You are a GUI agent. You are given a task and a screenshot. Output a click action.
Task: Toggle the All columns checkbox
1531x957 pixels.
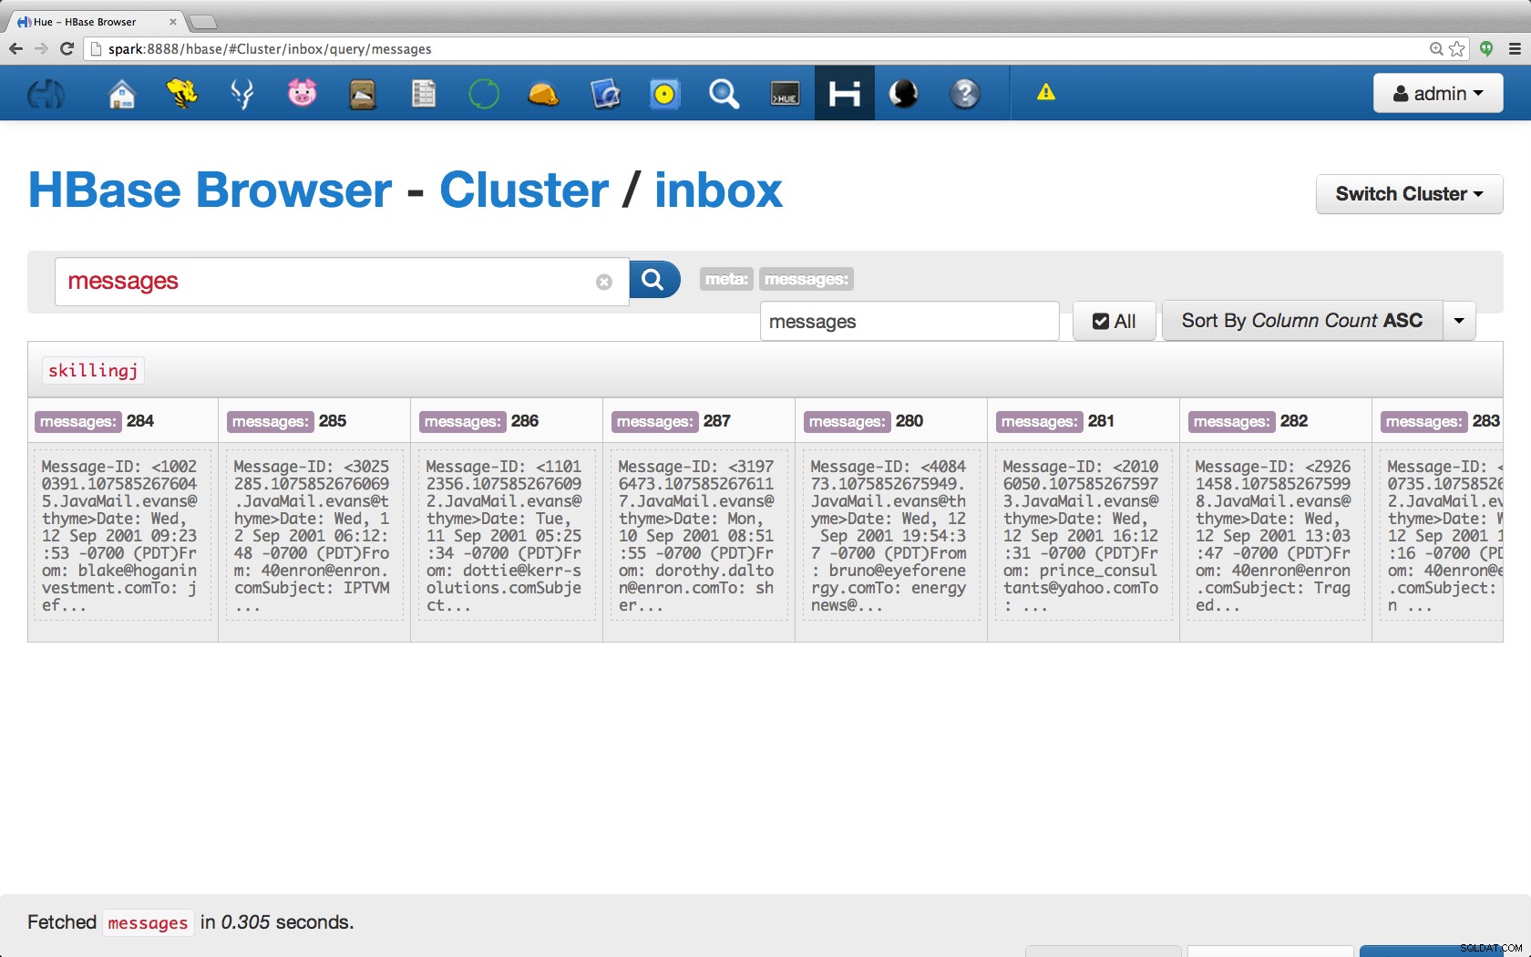[1114, 321]
